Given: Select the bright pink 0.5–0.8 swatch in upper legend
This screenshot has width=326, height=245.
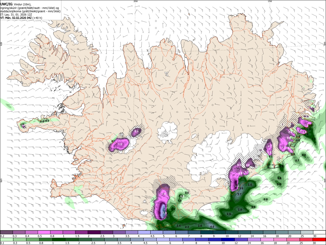Looking at the screenshot, I should [x=44, y=232].
